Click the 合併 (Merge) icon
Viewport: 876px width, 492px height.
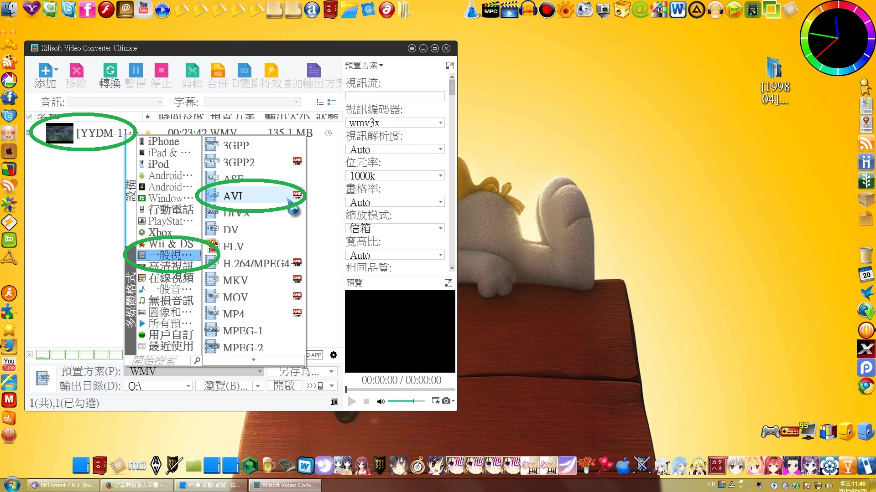(218, 70)
